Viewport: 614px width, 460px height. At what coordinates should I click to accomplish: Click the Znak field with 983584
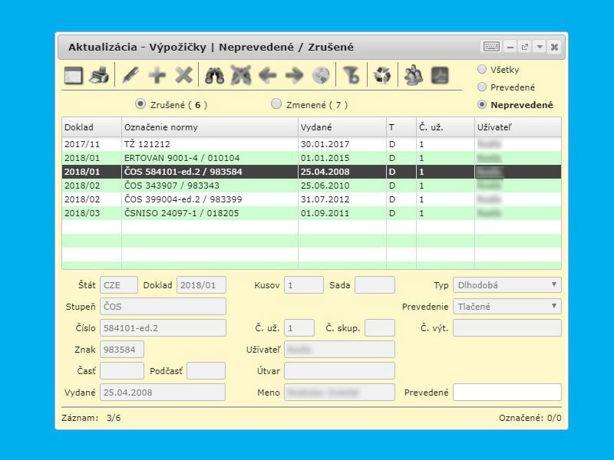122,350
